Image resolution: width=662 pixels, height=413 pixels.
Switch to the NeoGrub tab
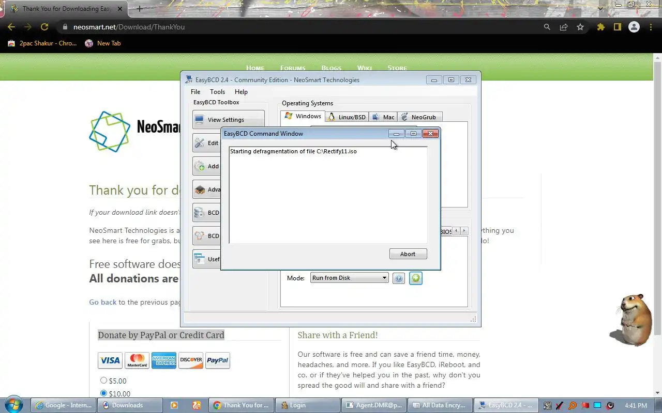(419, 117)
